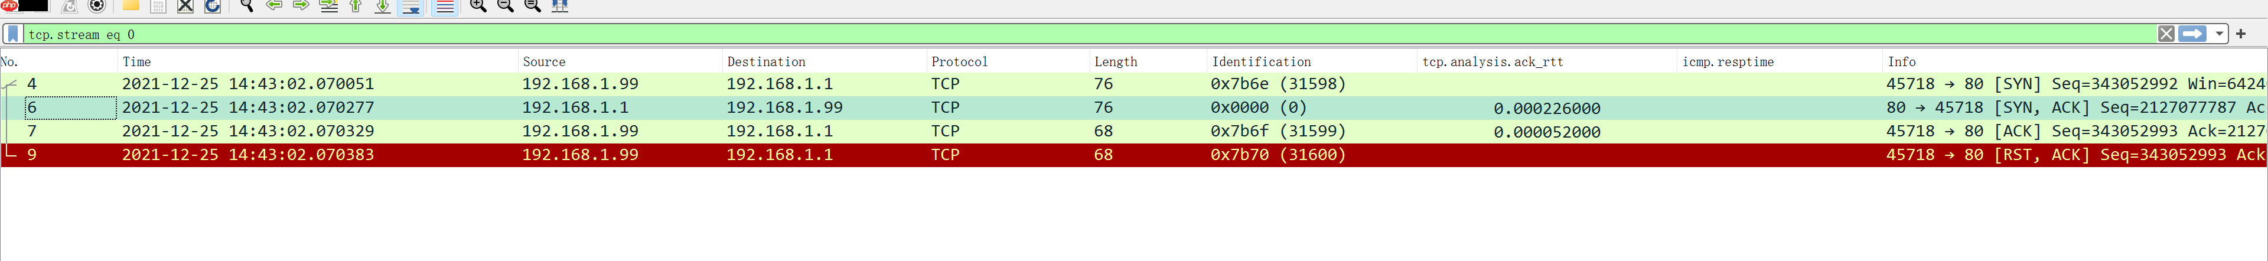Toggle packet colorization rules button

(445, 6)
